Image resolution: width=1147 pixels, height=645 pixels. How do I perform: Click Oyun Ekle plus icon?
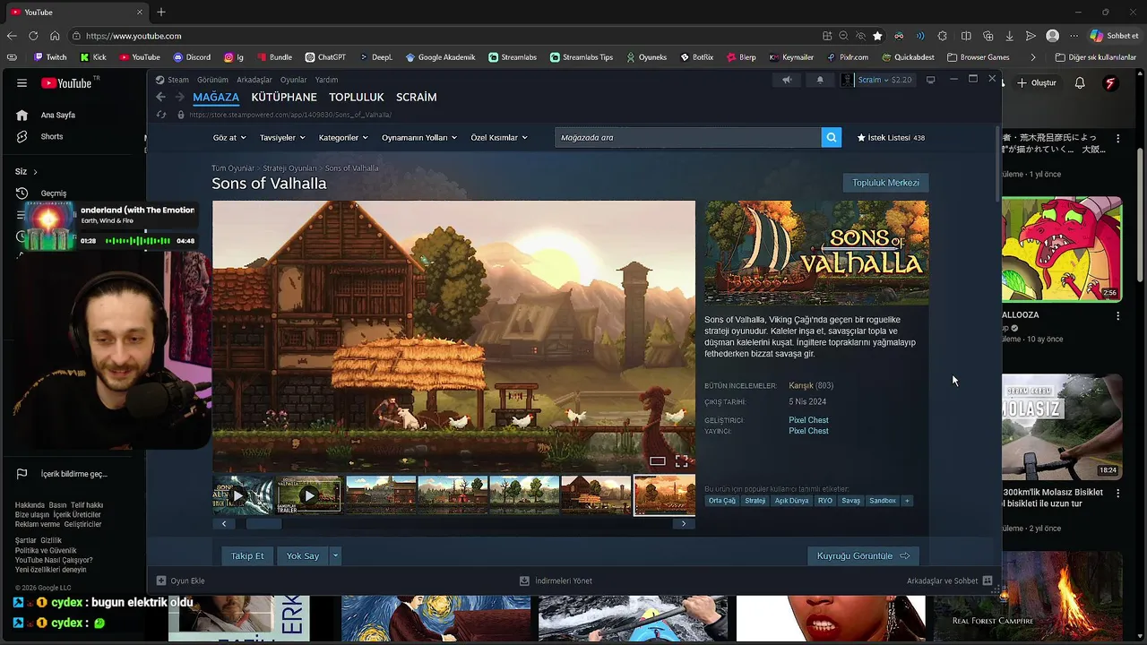(x=161, y=580)
